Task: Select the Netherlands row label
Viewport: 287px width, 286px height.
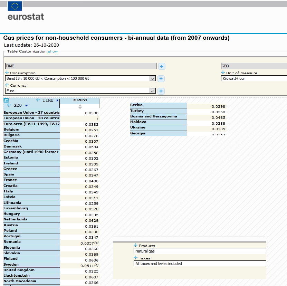Action: [32, 219]
